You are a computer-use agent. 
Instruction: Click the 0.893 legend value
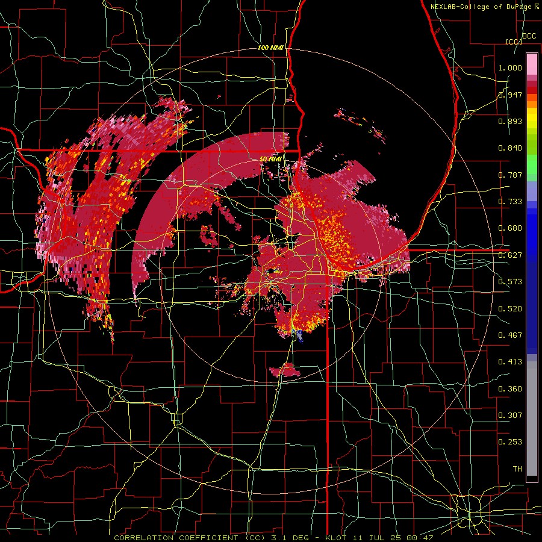[510, 121]
